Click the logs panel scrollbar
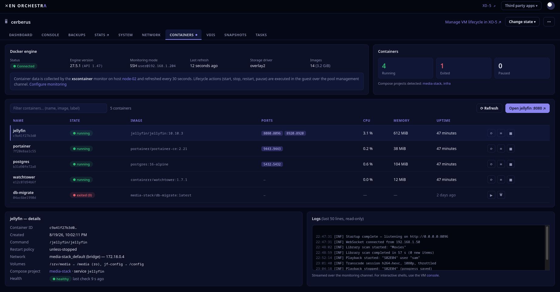The height and width of the screenshot is (292, 560). [x=547, y=247]
